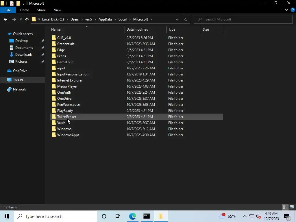Open Cortana circle on taskbar
The height and width of the screenshot is (222, 296).
(x=104, y=216)
